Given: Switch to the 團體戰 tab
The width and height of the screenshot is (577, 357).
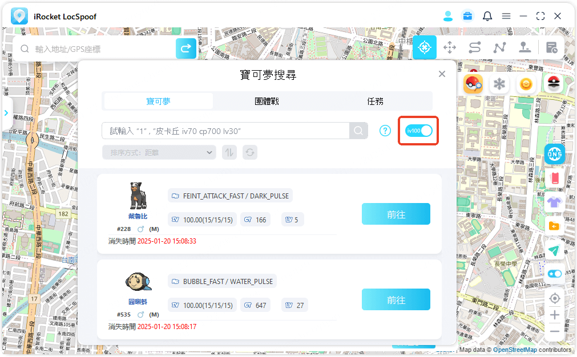Looking at the screenshot, I should [x=267, y=101].
